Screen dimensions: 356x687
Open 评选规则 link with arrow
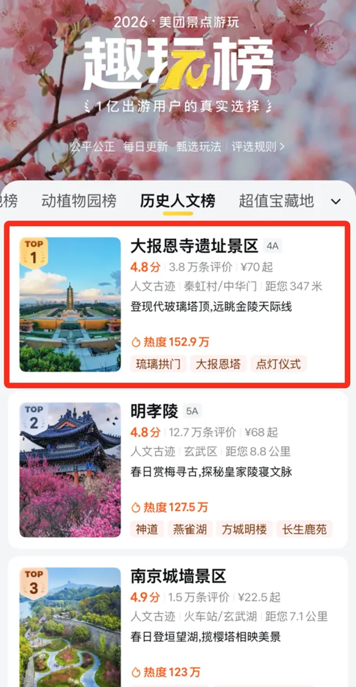(258, 146)
